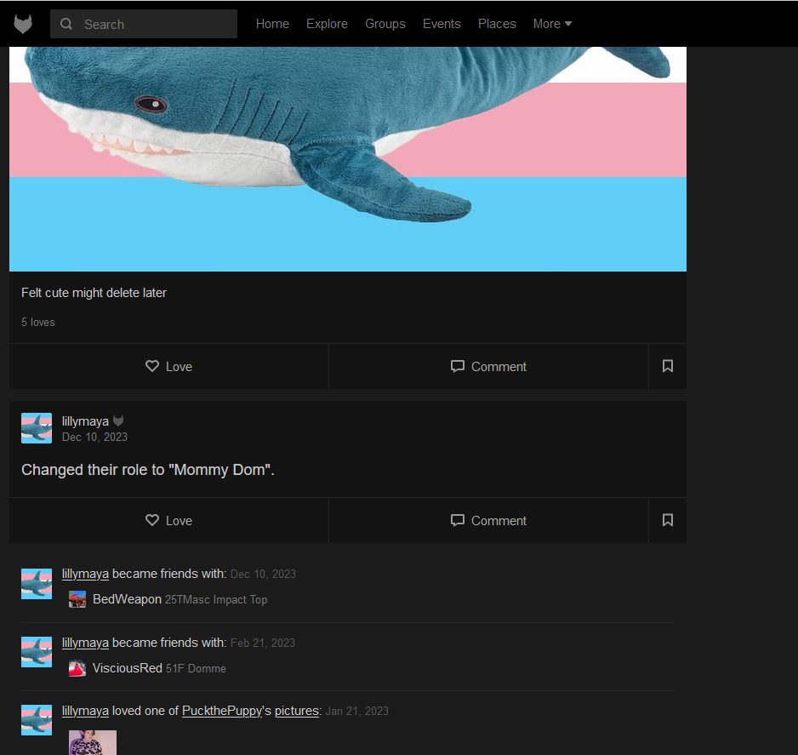Expand the More dropdown menu
This screenshot has width=798, height=755.
coord(552,24)
